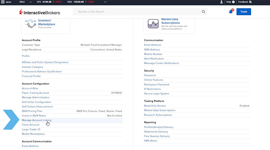270x150 pixels.
Task: Open Flex Queries Delivery
Action: click(157, 136)
